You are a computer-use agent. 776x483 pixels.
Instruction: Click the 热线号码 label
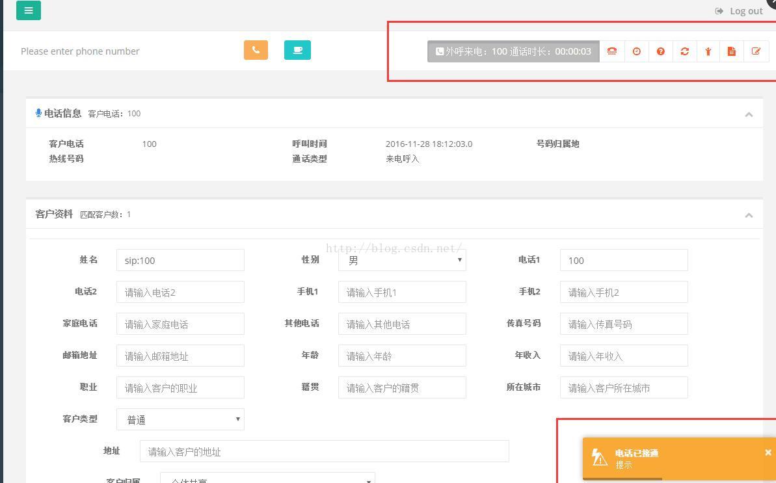pyautogui.click(x=66, y=159)
